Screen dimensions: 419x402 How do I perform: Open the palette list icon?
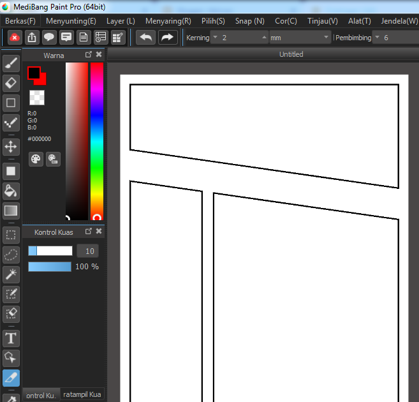(53, 159)
